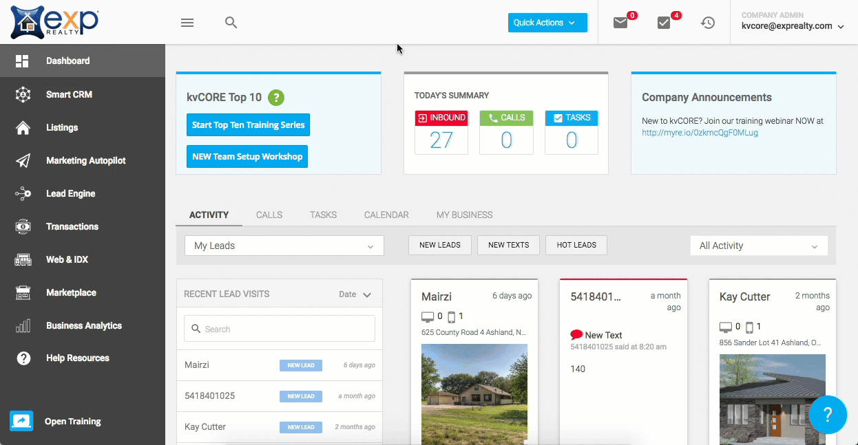Click the Listings house icon

coord(23,128)
